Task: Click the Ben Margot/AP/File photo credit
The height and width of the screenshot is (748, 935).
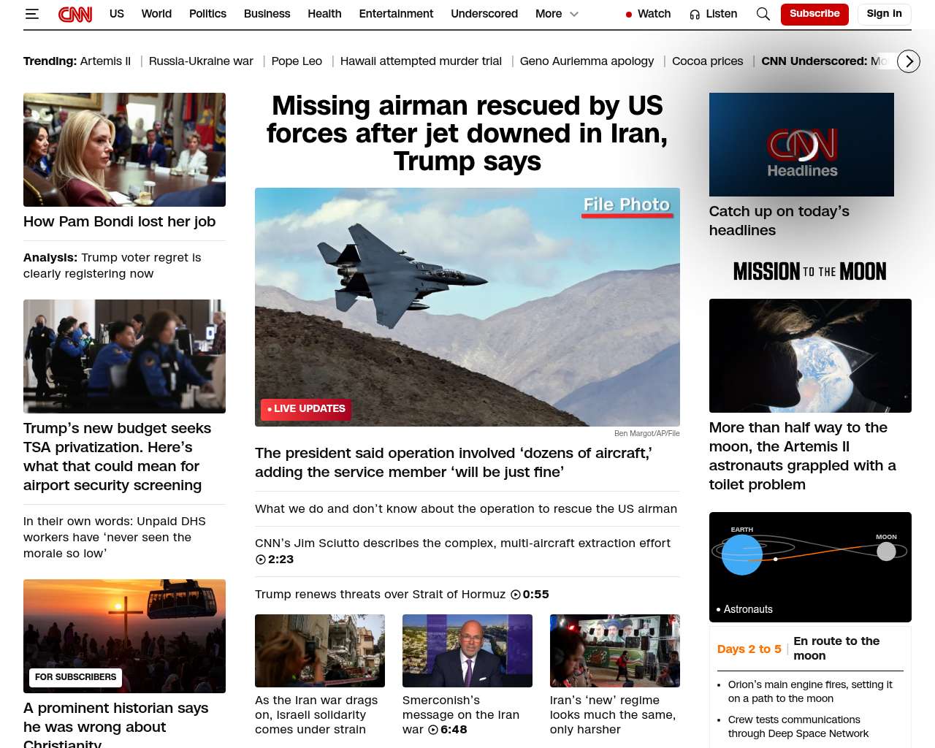Action: click(647, 434)
